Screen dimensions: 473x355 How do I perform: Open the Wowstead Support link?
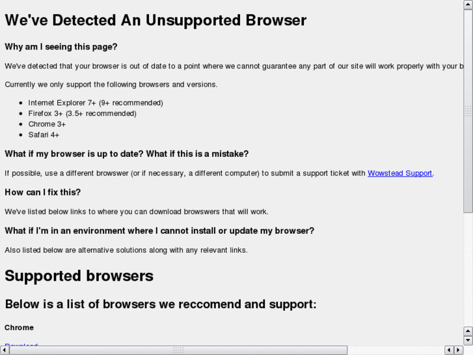point(399,173)
